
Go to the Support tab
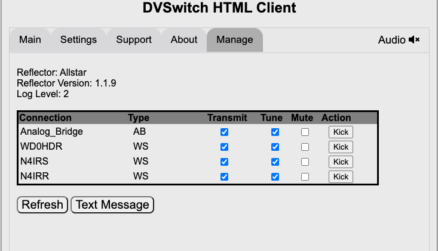(133, 40)
